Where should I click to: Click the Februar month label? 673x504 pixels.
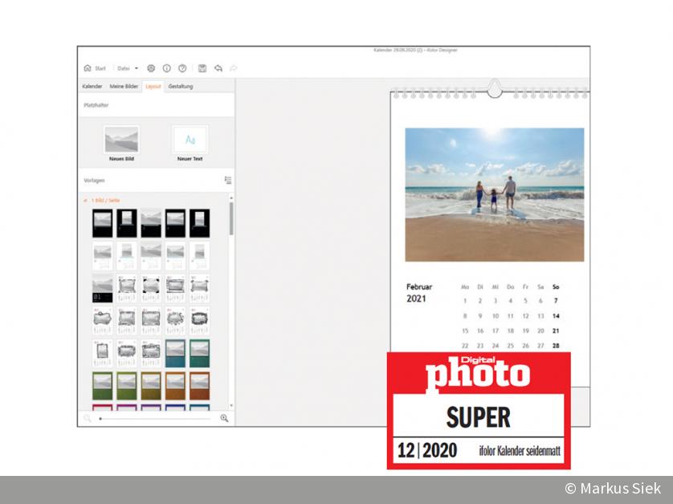pos(419,287)
